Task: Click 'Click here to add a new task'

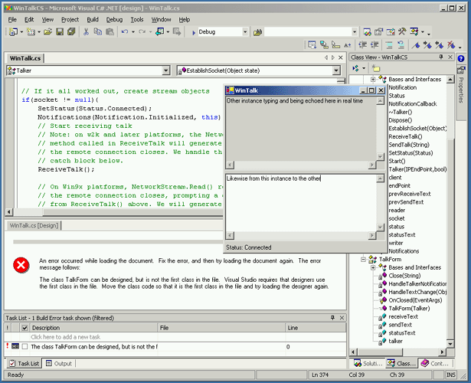Action: [x=66, y=337]
